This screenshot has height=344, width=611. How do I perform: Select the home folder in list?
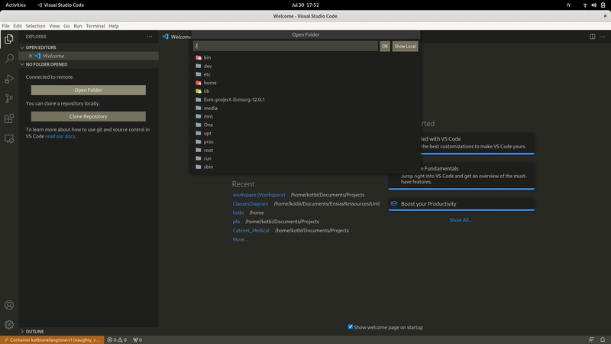pos(209,83)
